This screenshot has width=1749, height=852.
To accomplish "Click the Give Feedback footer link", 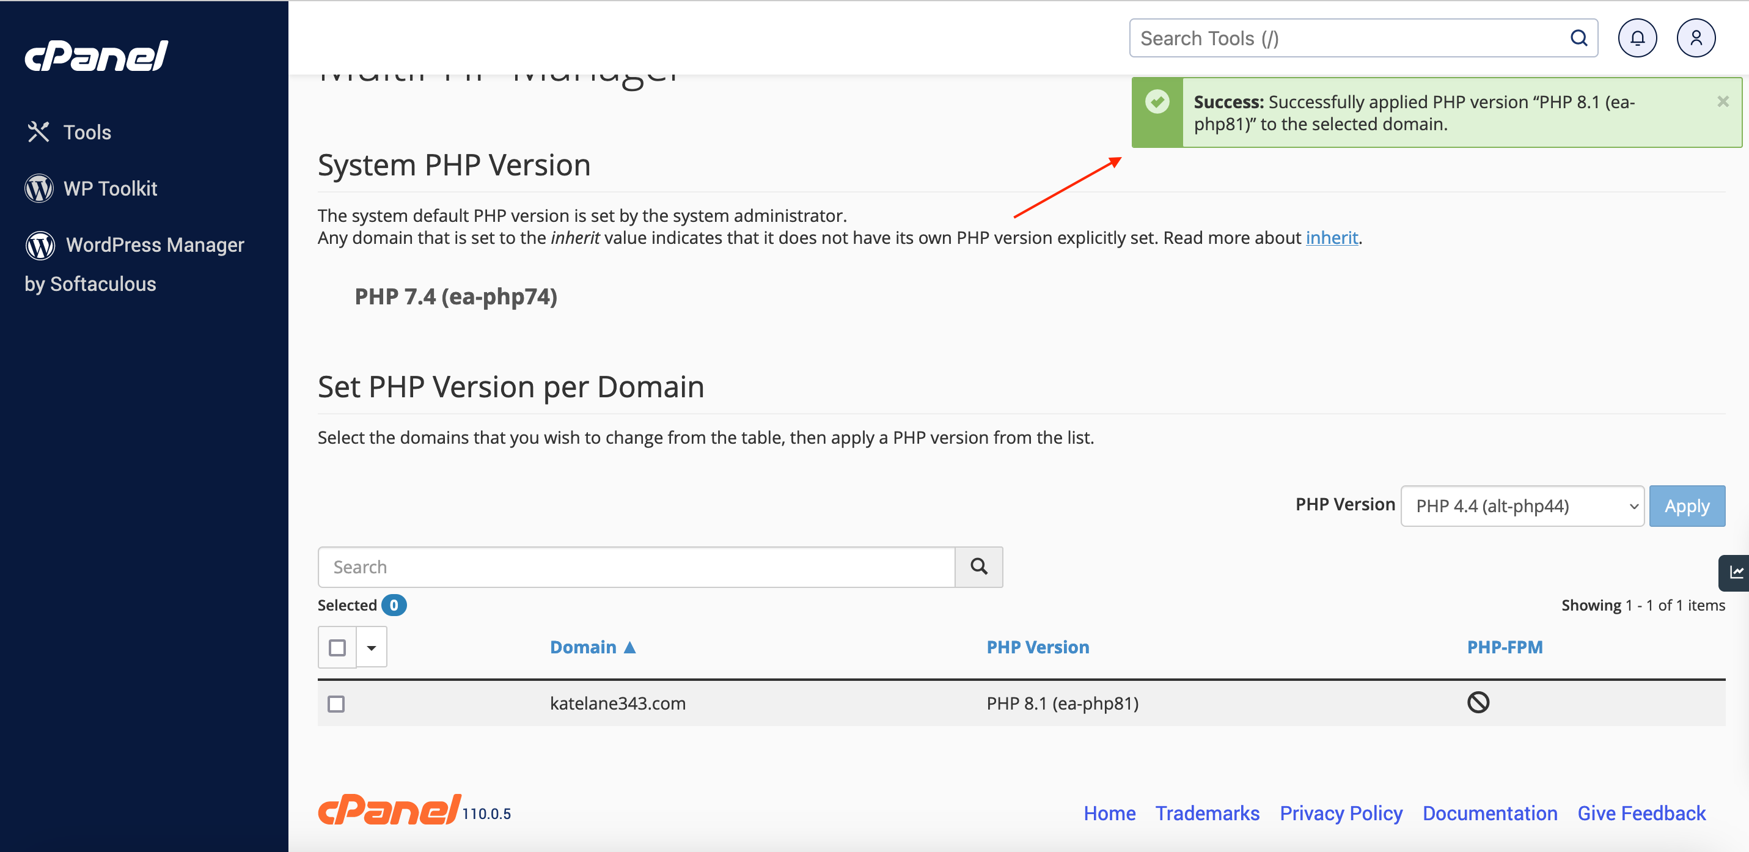I will [1641, 813].
